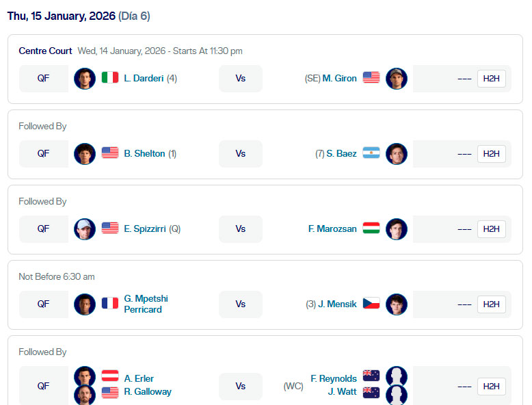This screenshot has height=405, width=532.
Task: Click E. Spizzirri's player headshot
Action: [85, 228]
